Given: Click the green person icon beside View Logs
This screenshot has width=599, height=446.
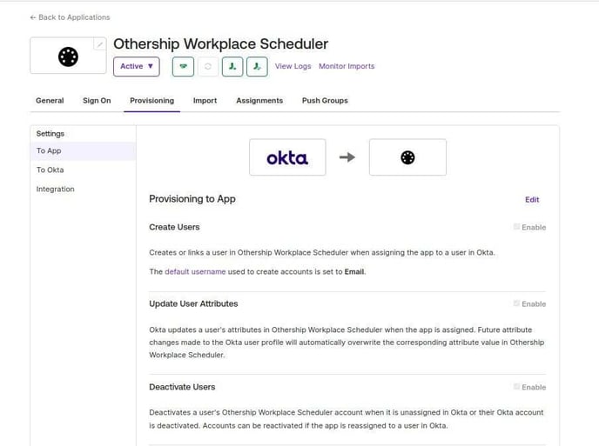Looking at the screenshot, I should pyautogui.click(x=257, y=66).
